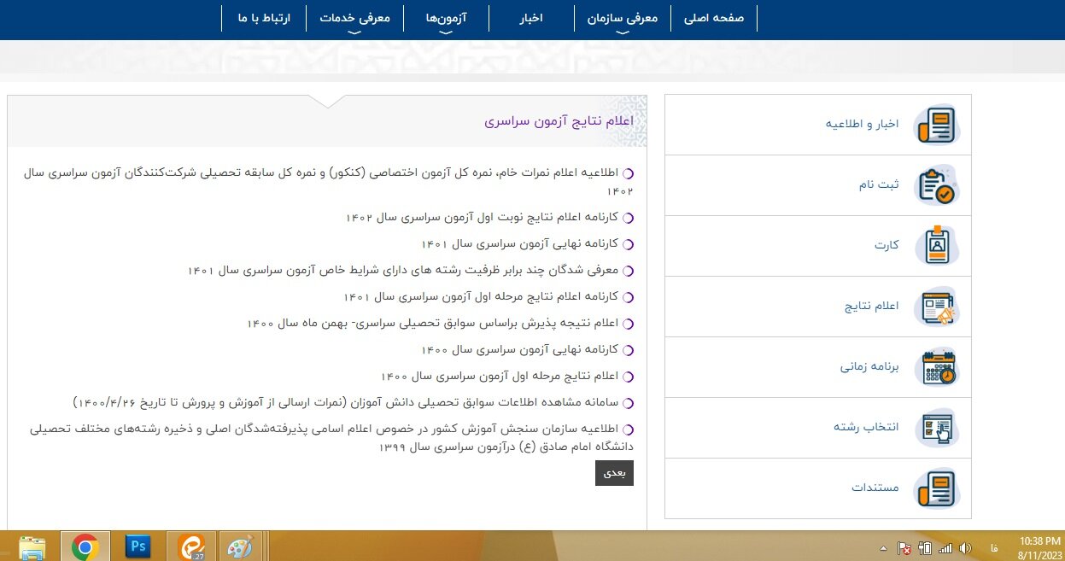1065x561 pixels.
Task: Open the Registration clipboard icon (ثبت نام)
Action: tap(937, 186)
